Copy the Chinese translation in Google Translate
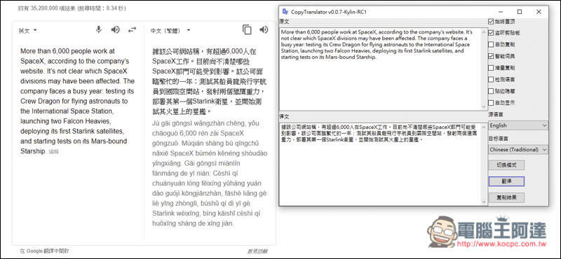 (247, 30)
